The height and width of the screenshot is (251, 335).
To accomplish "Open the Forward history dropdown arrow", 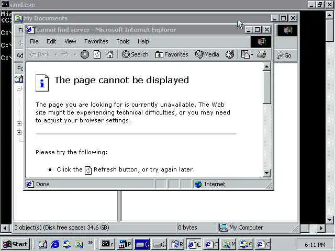I will pyautogui.click(x=75, y=55).
